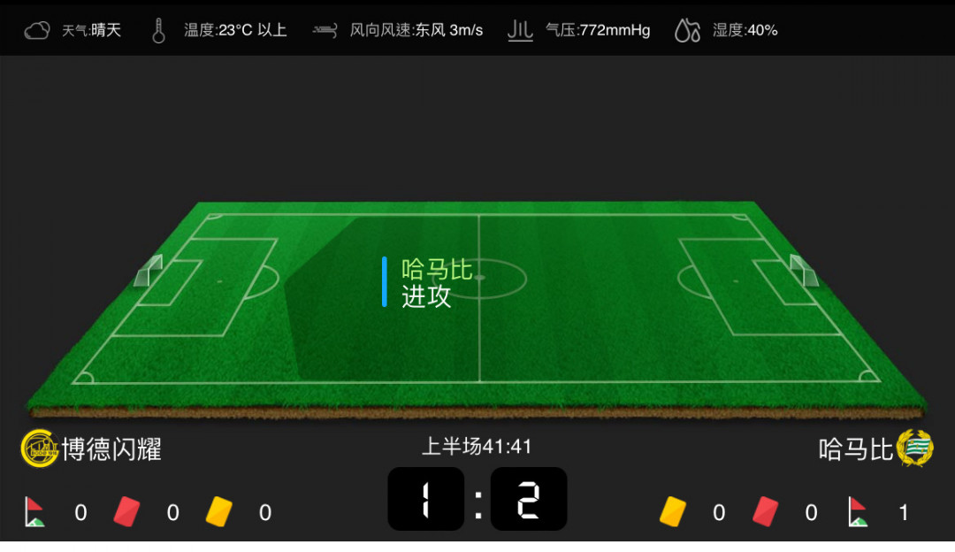Click the 博德闪耀 team crest logo

40,448
